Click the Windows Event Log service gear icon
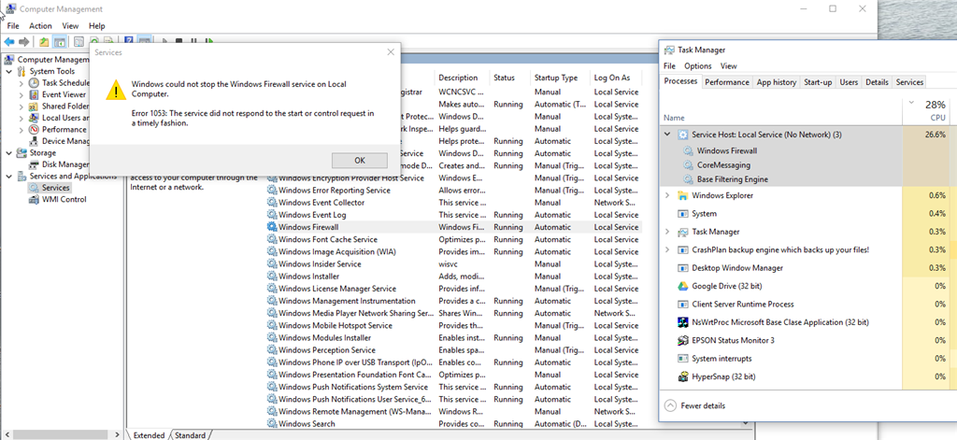The image size is (957, 440). [x=272, y=215]
